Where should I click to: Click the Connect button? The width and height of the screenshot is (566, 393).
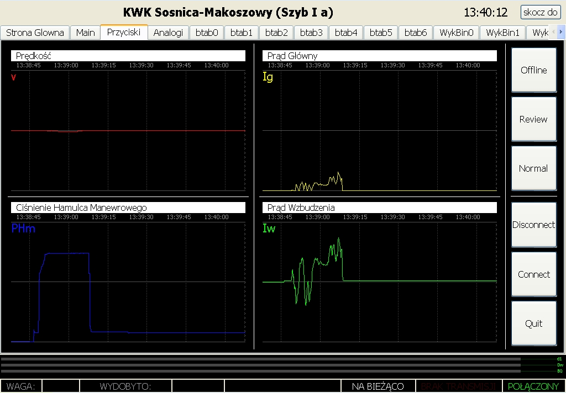tap(534, 274)
